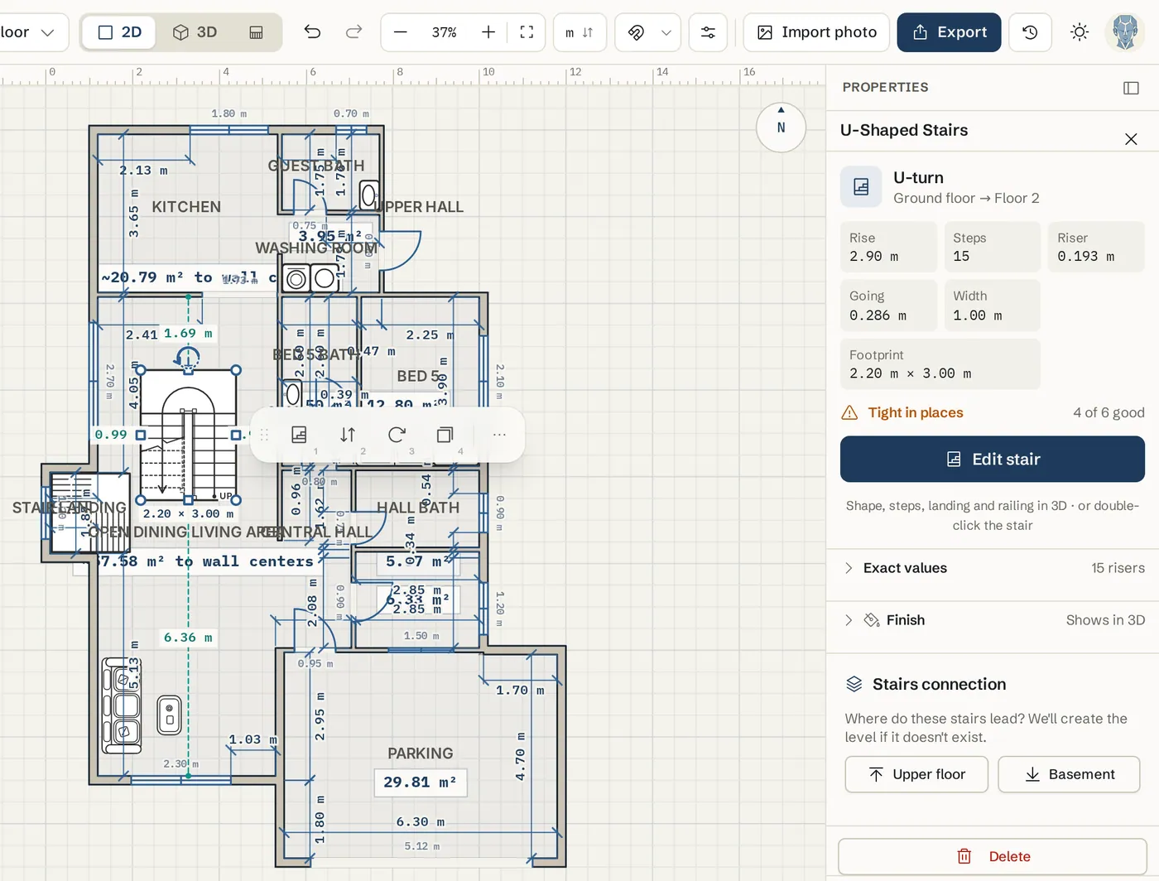Switch to 3D view

coord(195,32)
